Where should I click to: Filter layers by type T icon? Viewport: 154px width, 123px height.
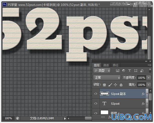(x=130, y=70)
